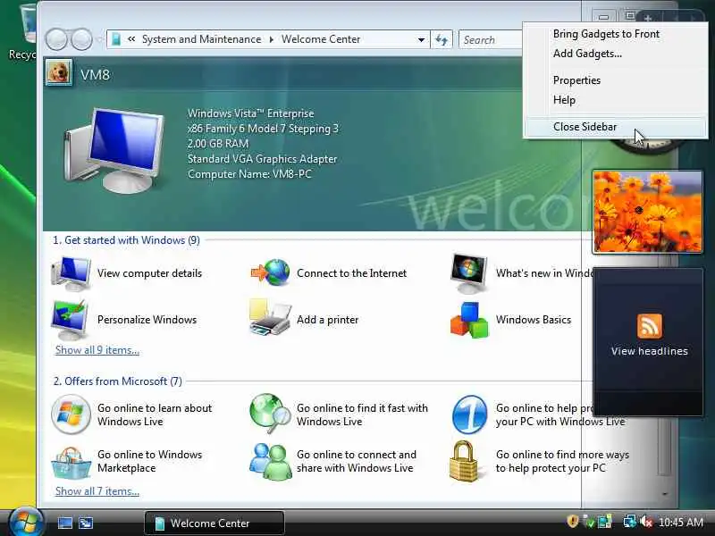Screen dimensions: 715x536
Task: Click the Connect to the Internet globe icon
Action: [271, 272]
